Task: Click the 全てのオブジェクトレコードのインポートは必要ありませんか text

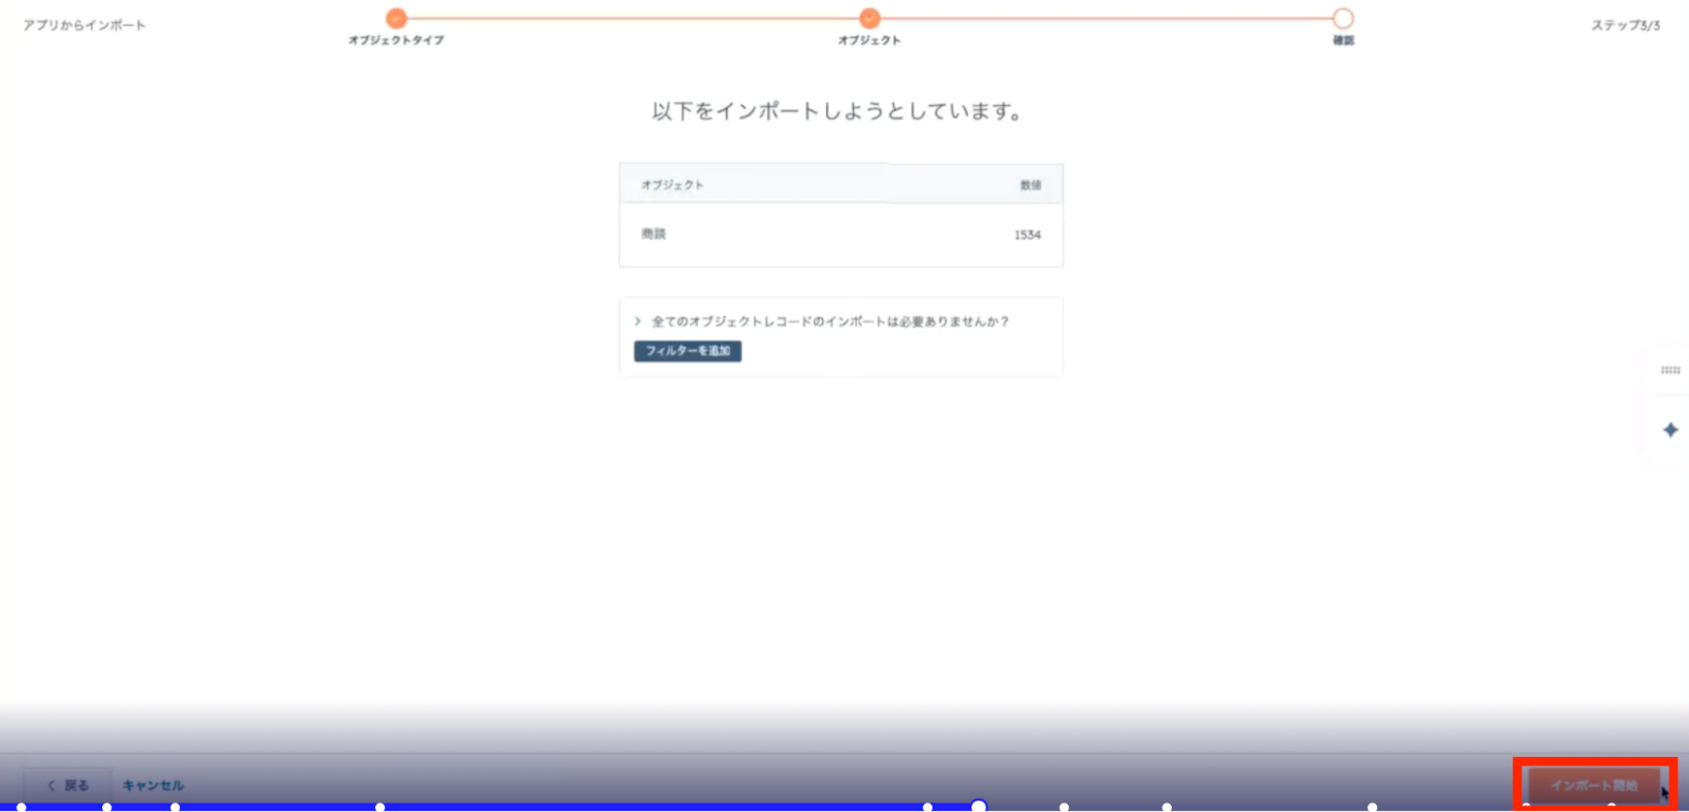Action: (x=831, y=321)
